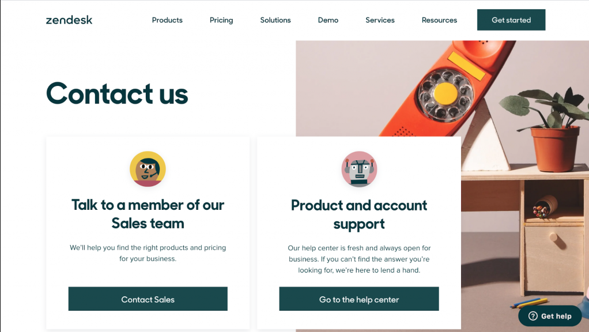The width and height of the screenshot is (589, 332).
Task: Click the Contact us heading
Action: tap(118, 93)
